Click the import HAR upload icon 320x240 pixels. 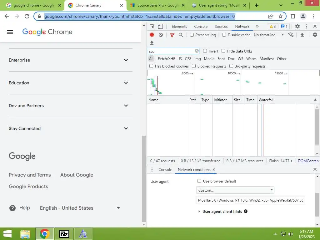(x=302, y=35)
